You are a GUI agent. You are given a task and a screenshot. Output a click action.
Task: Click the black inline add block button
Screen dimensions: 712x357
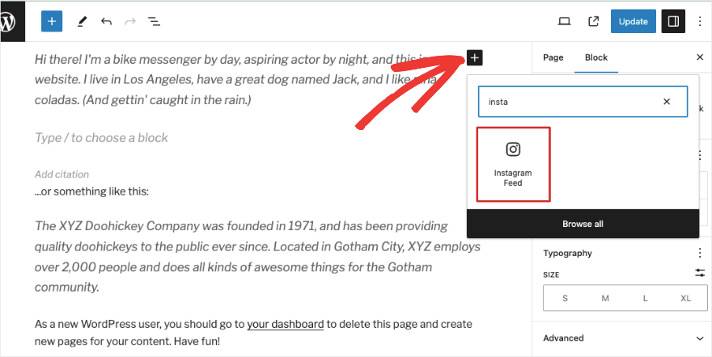[475, 57]
